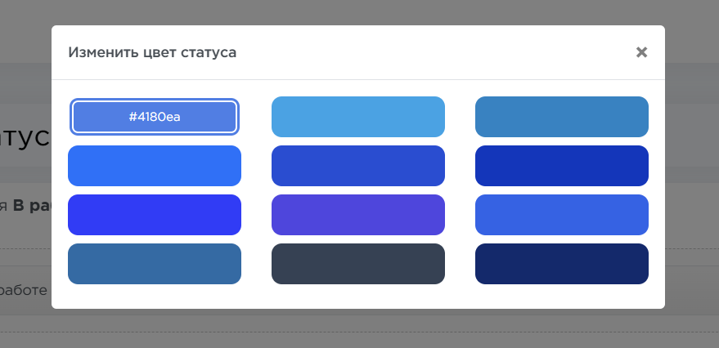Pick the medium royal-blue swatch below sky-blue
Screen dimensions: 719x348
click(x=358, y=166)
